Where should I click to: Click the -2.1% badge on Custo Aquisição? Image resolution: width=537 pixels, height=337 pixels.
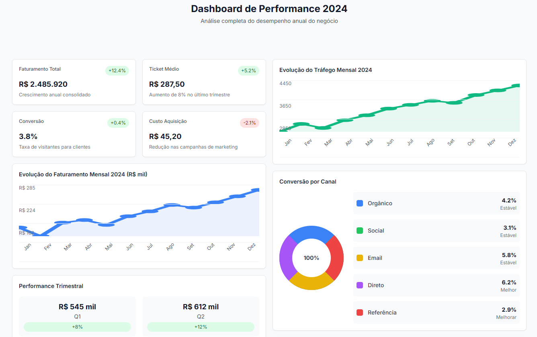point(249,123)
